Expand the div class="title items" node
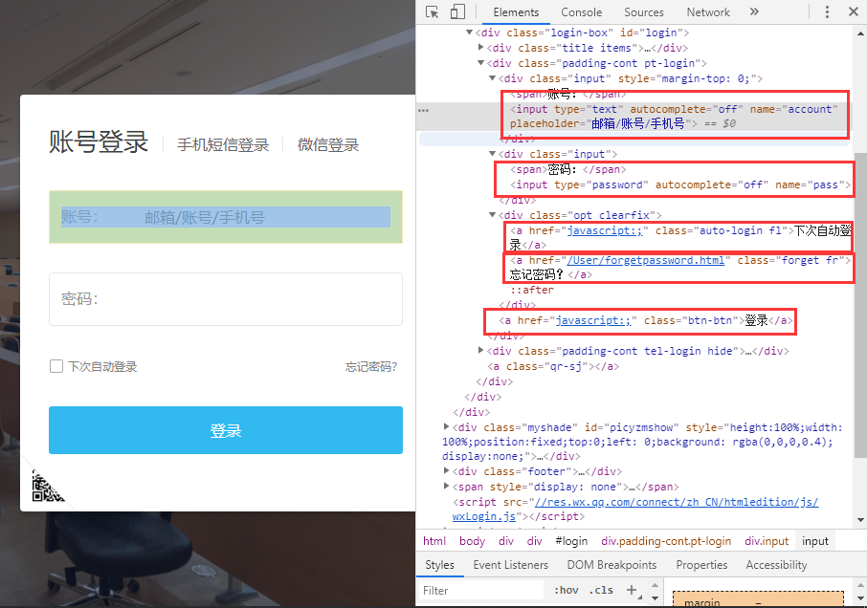The width and height of the screenshot is (867, 608). [x=481, y=48]
